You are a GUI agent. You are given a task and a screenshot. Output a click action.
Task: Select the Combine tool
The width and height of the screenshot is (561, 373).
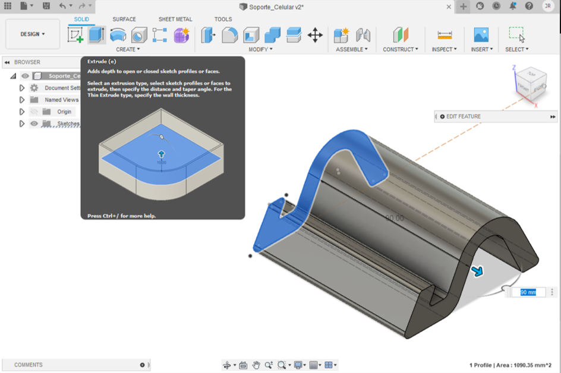tap(272, 35)
